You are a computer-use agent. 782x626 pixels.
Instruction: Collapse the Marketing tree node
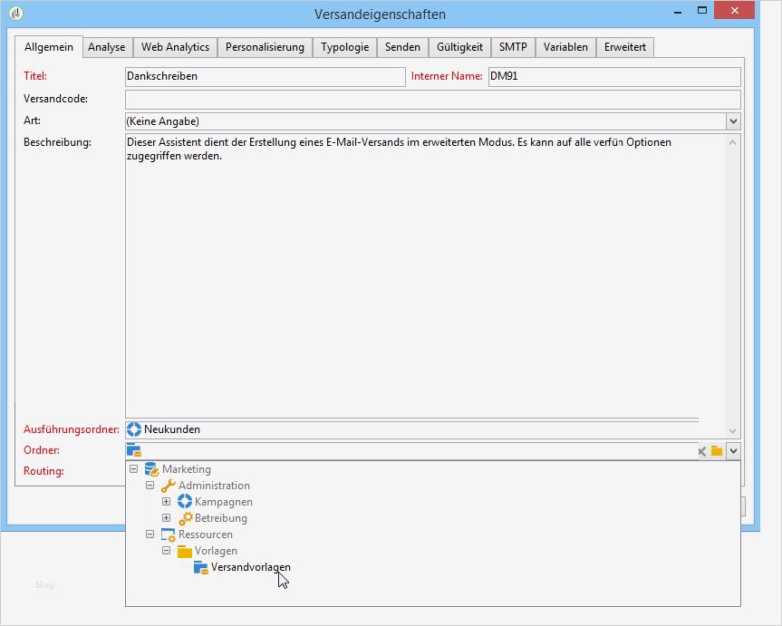(x=134, y=469)
